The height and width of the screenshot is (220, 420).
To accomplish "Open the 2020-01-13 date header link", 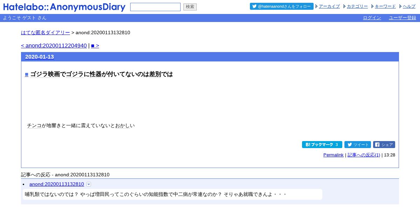I will point(40,57).
